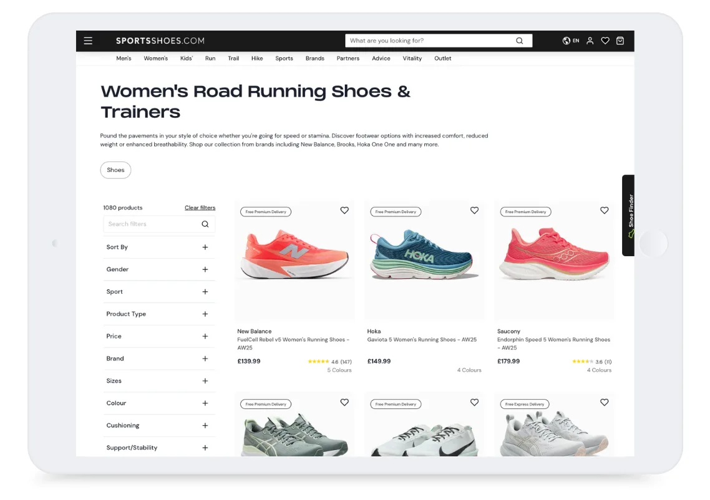710x500 pixels.
Task: Click the '5 Colours' label
Action: tap(339, 370)
